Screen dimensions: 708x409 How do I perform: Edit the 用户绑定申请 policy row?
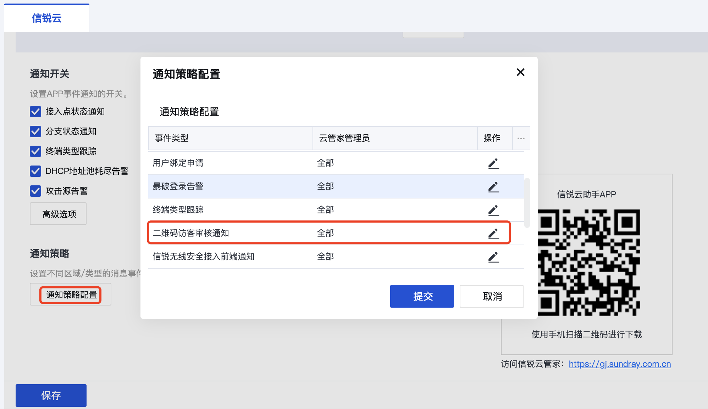pos(493,163)
